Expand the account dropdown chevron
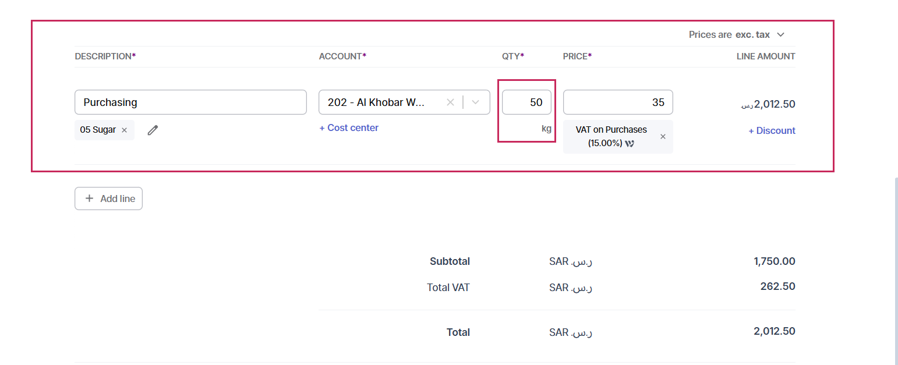Viewport: 898px width, 365px height. (x=476, y=102)
